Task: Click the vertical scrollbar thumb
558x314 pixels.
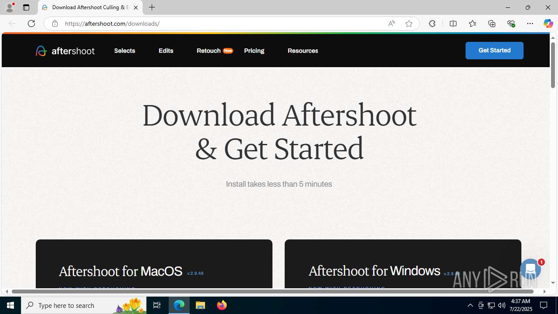Action: (x=553, y=65)
